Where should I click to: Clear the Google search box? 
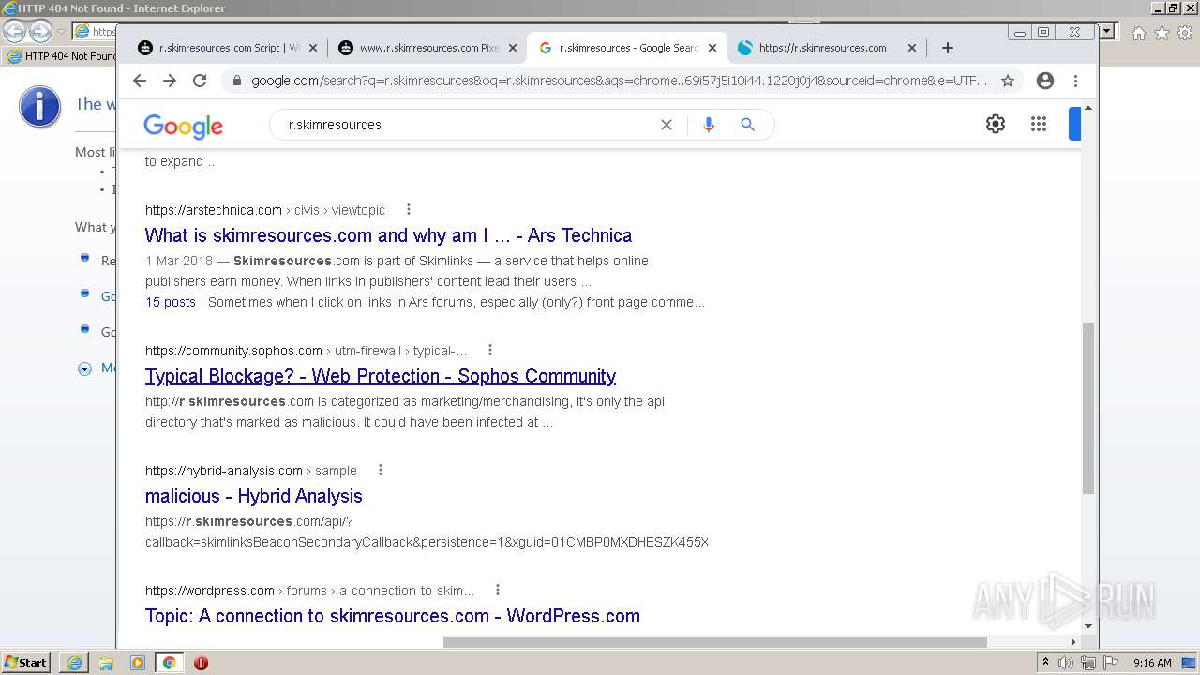667,125
